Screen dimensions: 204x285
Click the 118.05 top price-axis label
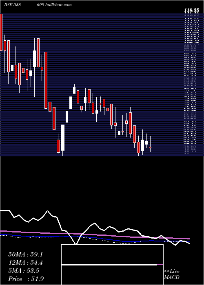[x=191, y=11]
